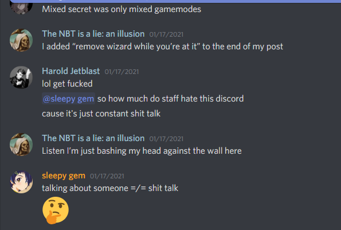Click sleepy gem's anime avatar

[x=21, y=182]
